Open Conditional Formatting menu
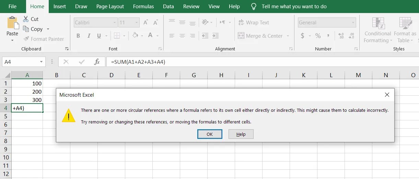 (378, 30)
